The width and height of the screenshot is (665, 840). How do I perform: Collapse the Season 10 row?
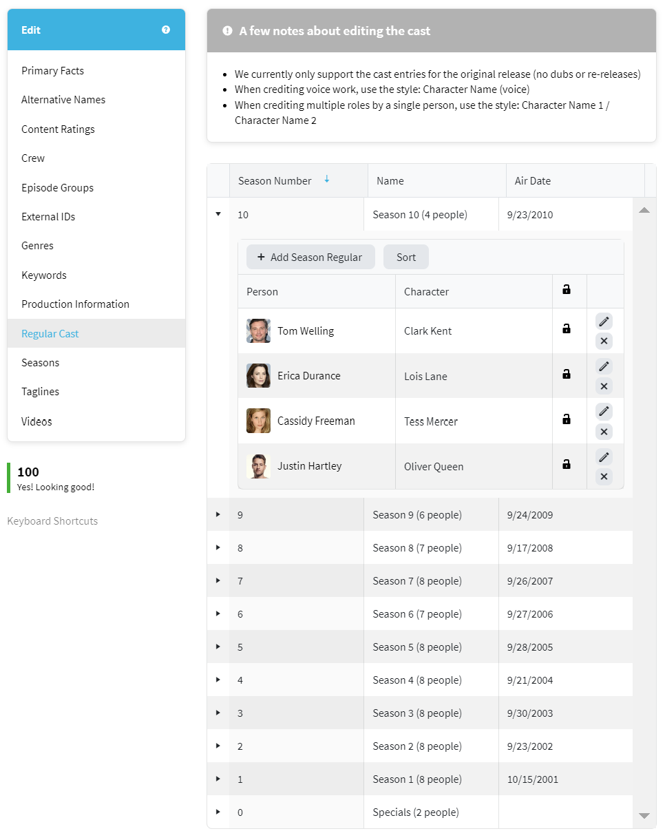pyautogui.click(x=218, y=214)
